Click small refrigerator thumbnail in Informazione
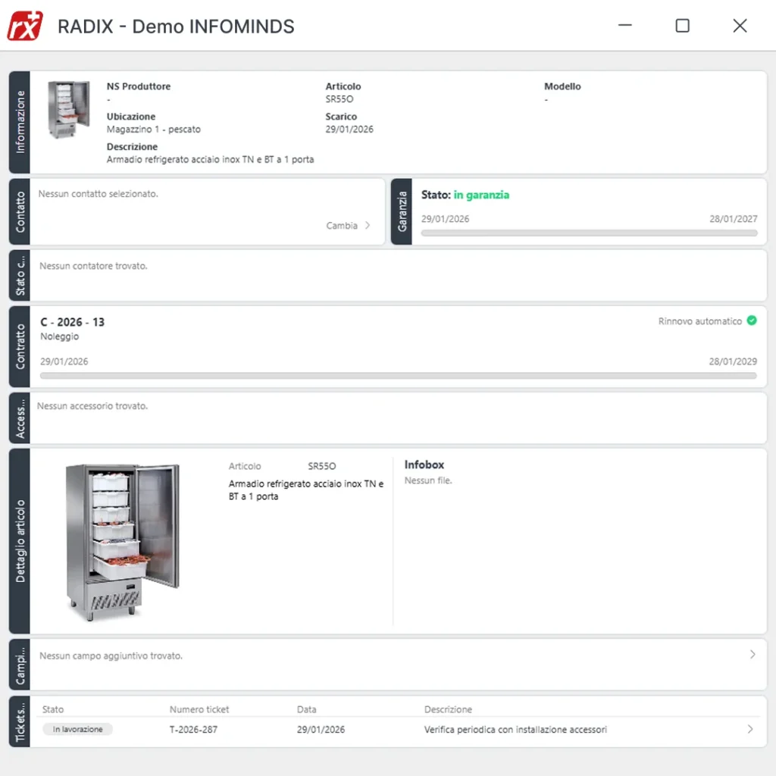Viewport: 776px width, 776px height. (69, 110)
